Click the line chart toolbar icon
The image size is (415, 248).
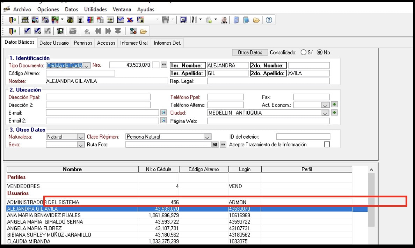point(120,20)
